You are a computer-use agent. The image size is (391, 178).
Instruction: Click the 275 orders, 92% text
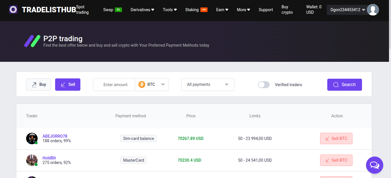point(57,163)
